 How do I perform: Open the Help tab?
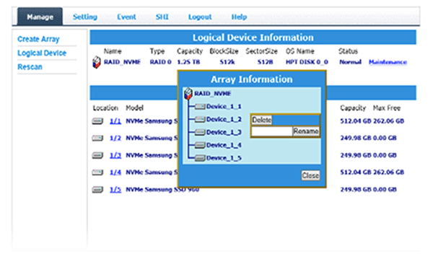click(x=239, y=17)
